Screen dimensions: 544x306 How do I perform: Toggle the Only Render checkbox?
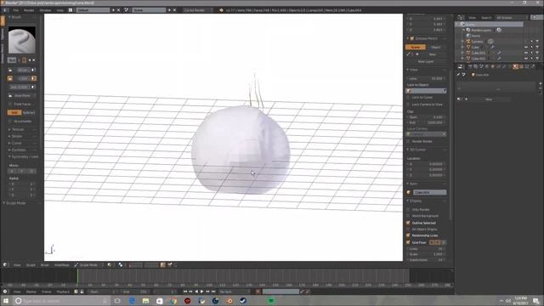coord(408,210)
